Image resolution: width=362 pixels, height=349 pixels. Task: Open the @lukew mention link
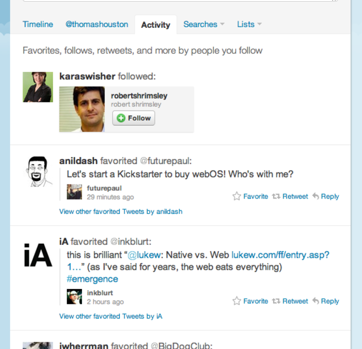144,255
